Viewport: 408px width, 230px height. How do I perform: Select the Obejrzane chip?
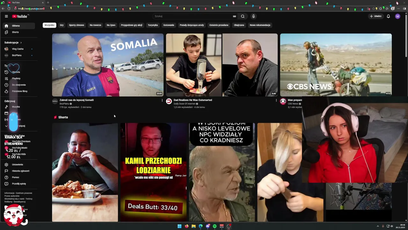pyautogui.click(x=239, y=25)
